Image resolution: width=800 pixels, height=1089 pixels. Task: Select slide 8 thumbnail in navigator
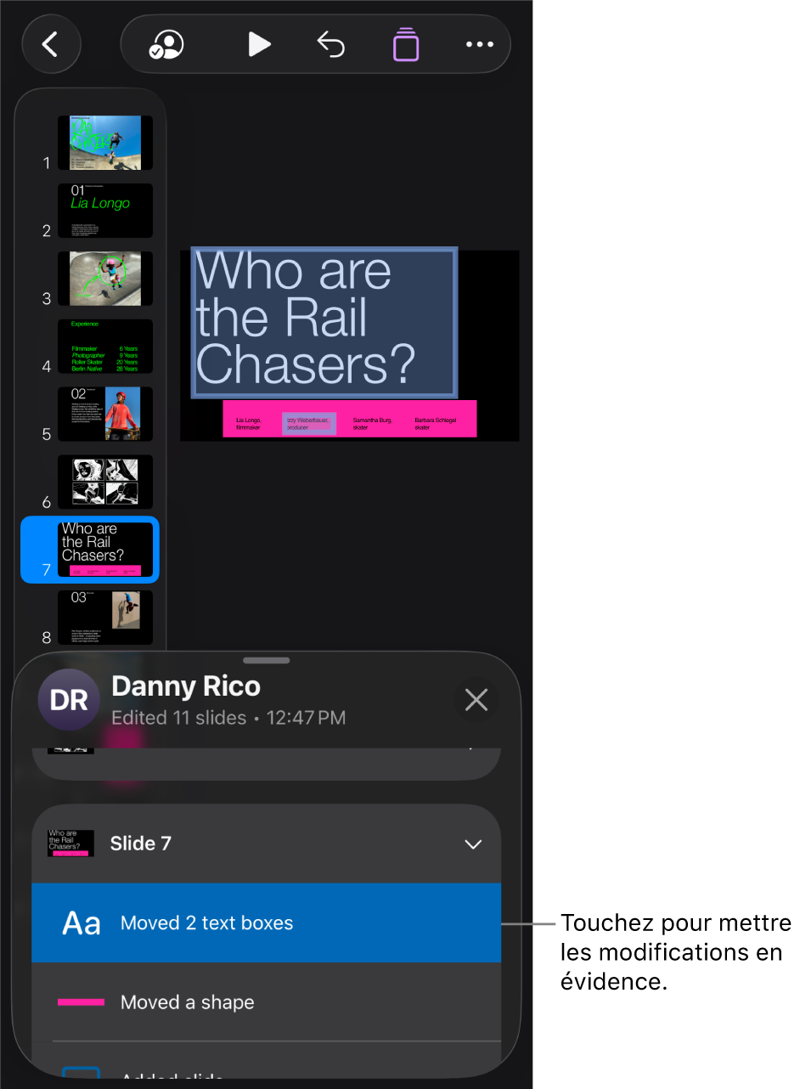[105, 618]
